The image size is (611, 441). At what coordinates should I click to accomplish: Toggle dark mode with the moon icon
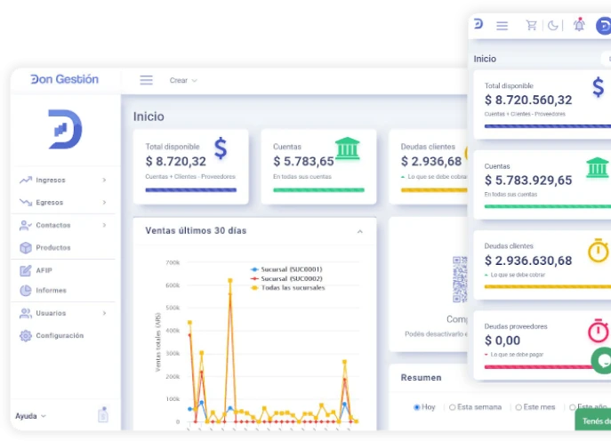[553, 26]
